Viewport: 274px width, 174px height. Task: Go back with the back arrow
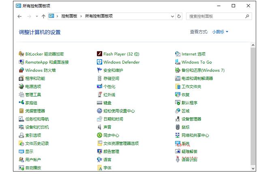click(19, 16)
